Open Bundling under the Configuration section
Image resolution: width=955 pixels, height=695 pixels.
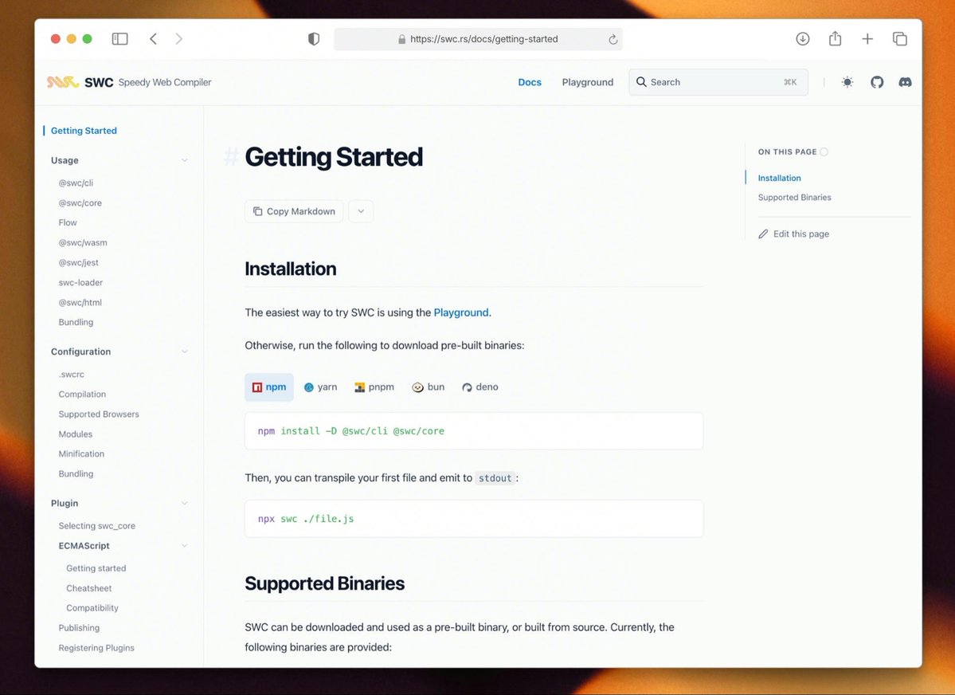(76, 473)
